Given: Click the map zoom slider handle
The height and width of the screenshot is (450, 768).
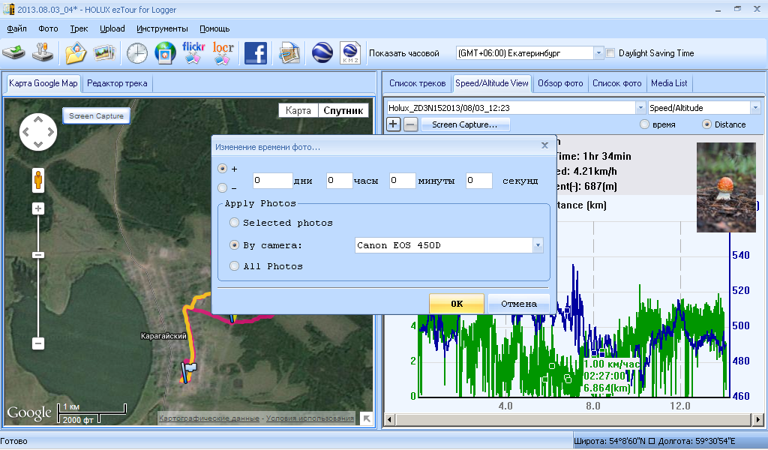Looking at the screenshot, I should pos(38,254).
